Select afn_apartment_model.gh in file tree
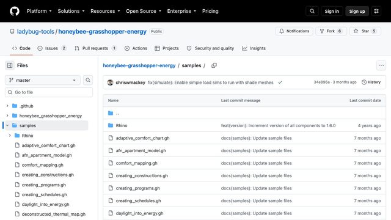 pyautogui.click(x=47, y=155)
